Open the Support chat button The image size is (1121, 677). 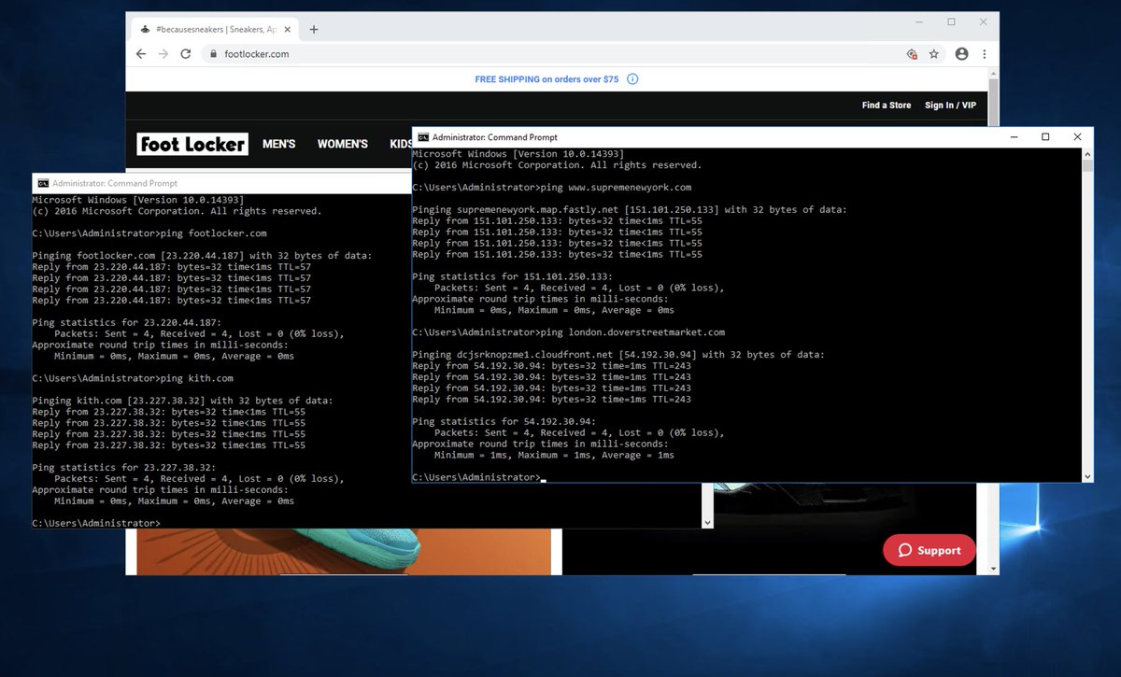tap(929, 550)
